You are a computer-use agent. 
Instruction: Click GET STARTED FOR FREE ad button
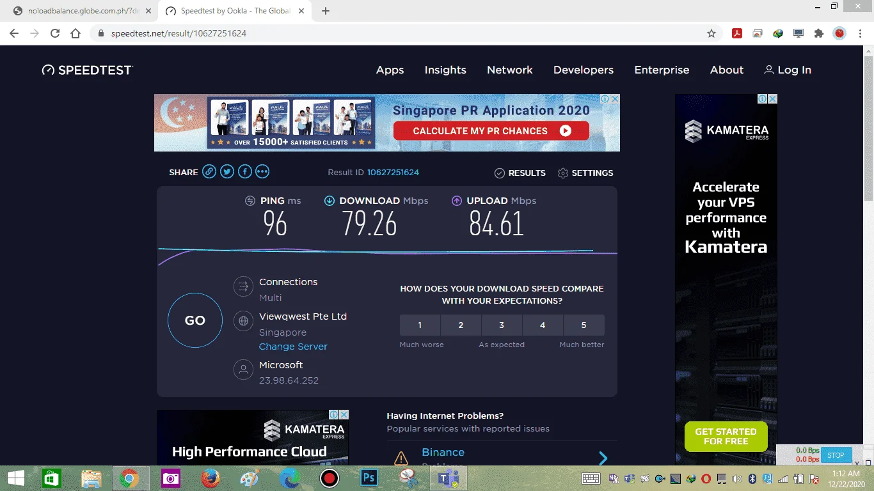(726, 436)
